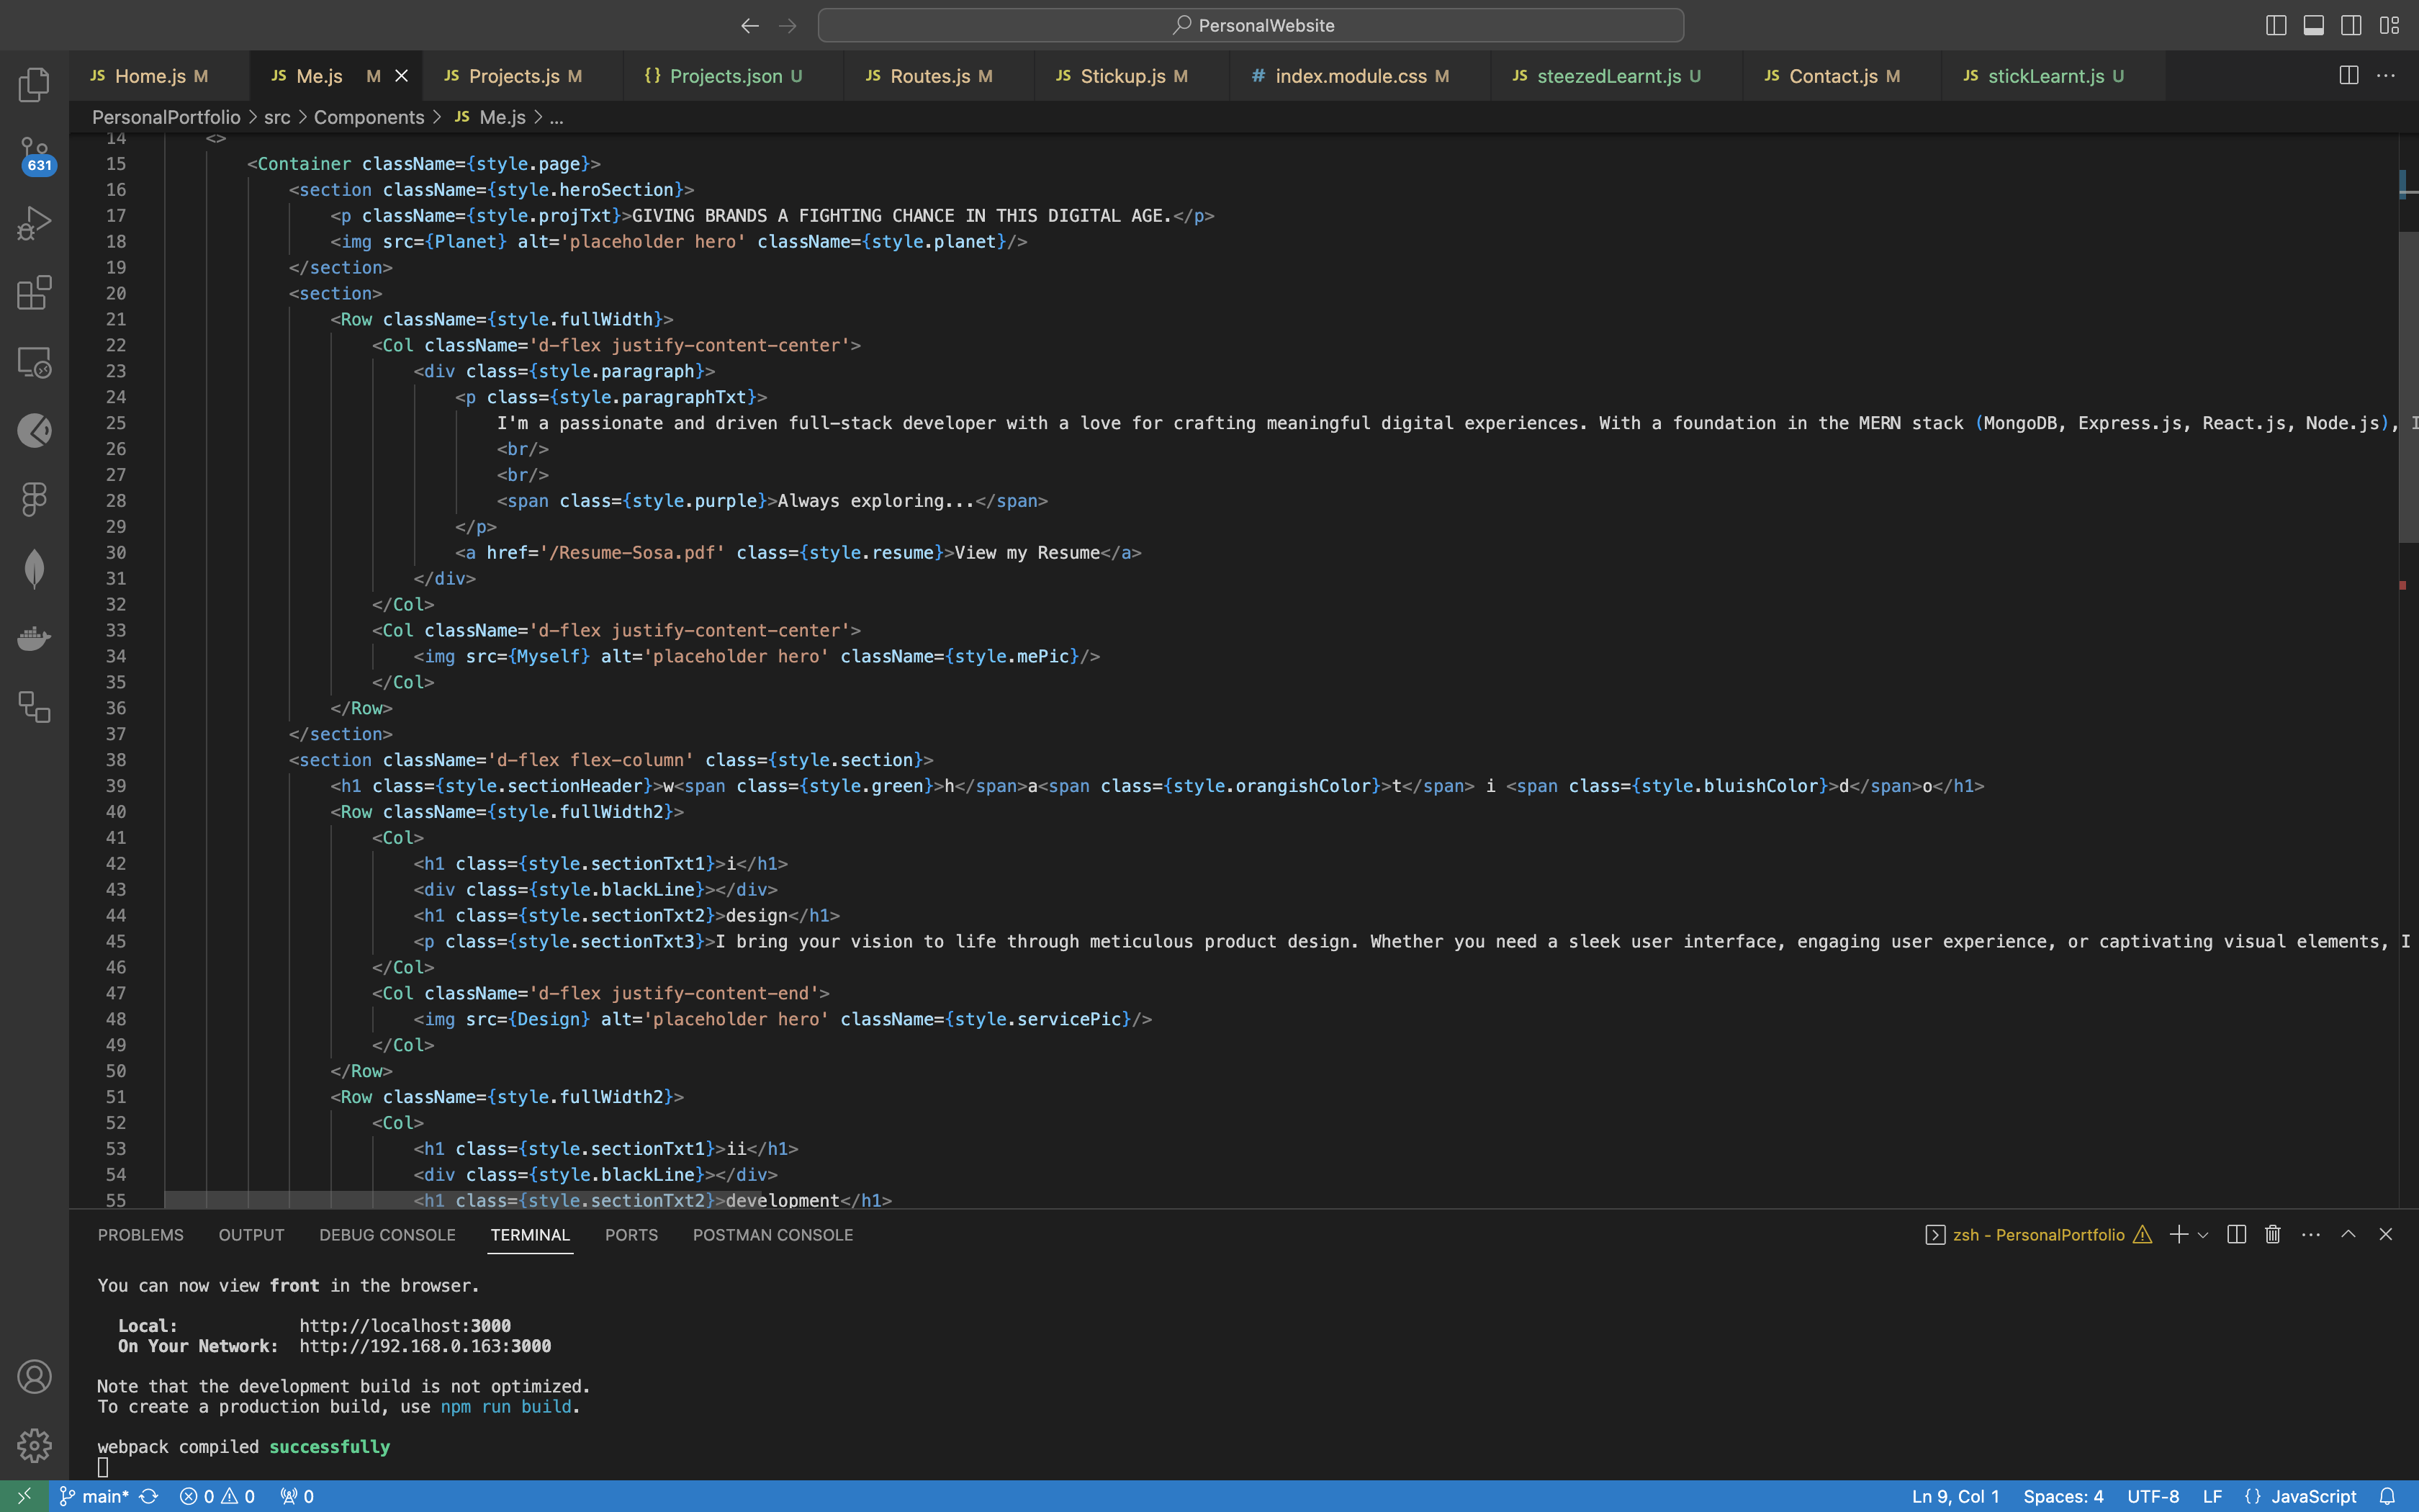Switch to the Contact.js tab

pyautogui.click(x=1842, y=76)
